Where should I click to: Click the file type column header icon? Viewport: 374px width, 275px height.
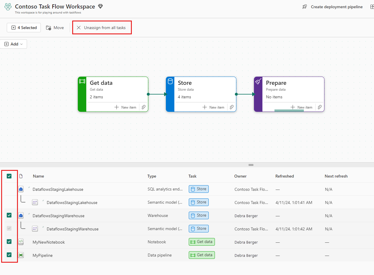point(21,176)
